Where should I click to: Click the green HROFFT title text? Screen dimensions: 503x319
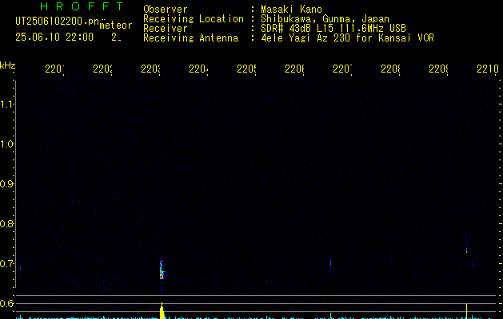pos(82,6)
